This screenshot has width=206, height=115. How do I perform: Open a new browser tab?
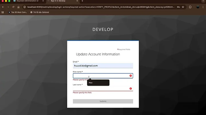82,1
